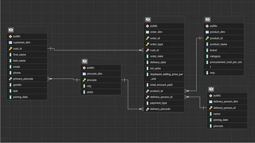
Task: Click primary key icon beside cust_id in customer_dim
Action: coord(11,48)
